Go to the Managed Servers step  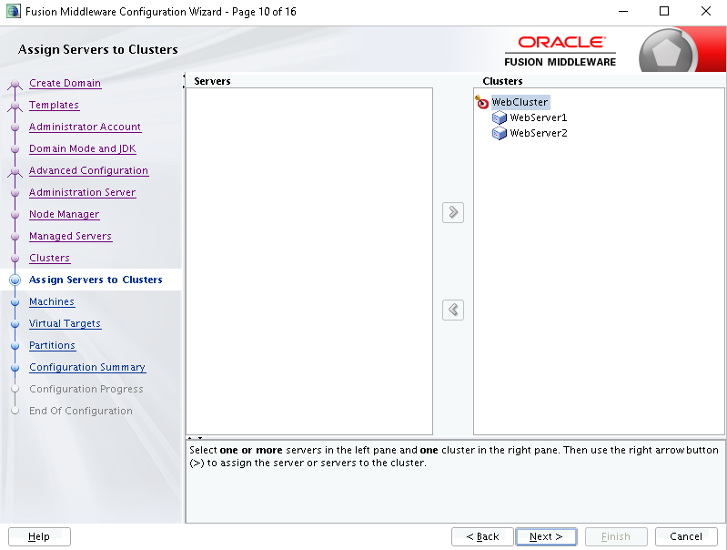[x=70, y=236]
